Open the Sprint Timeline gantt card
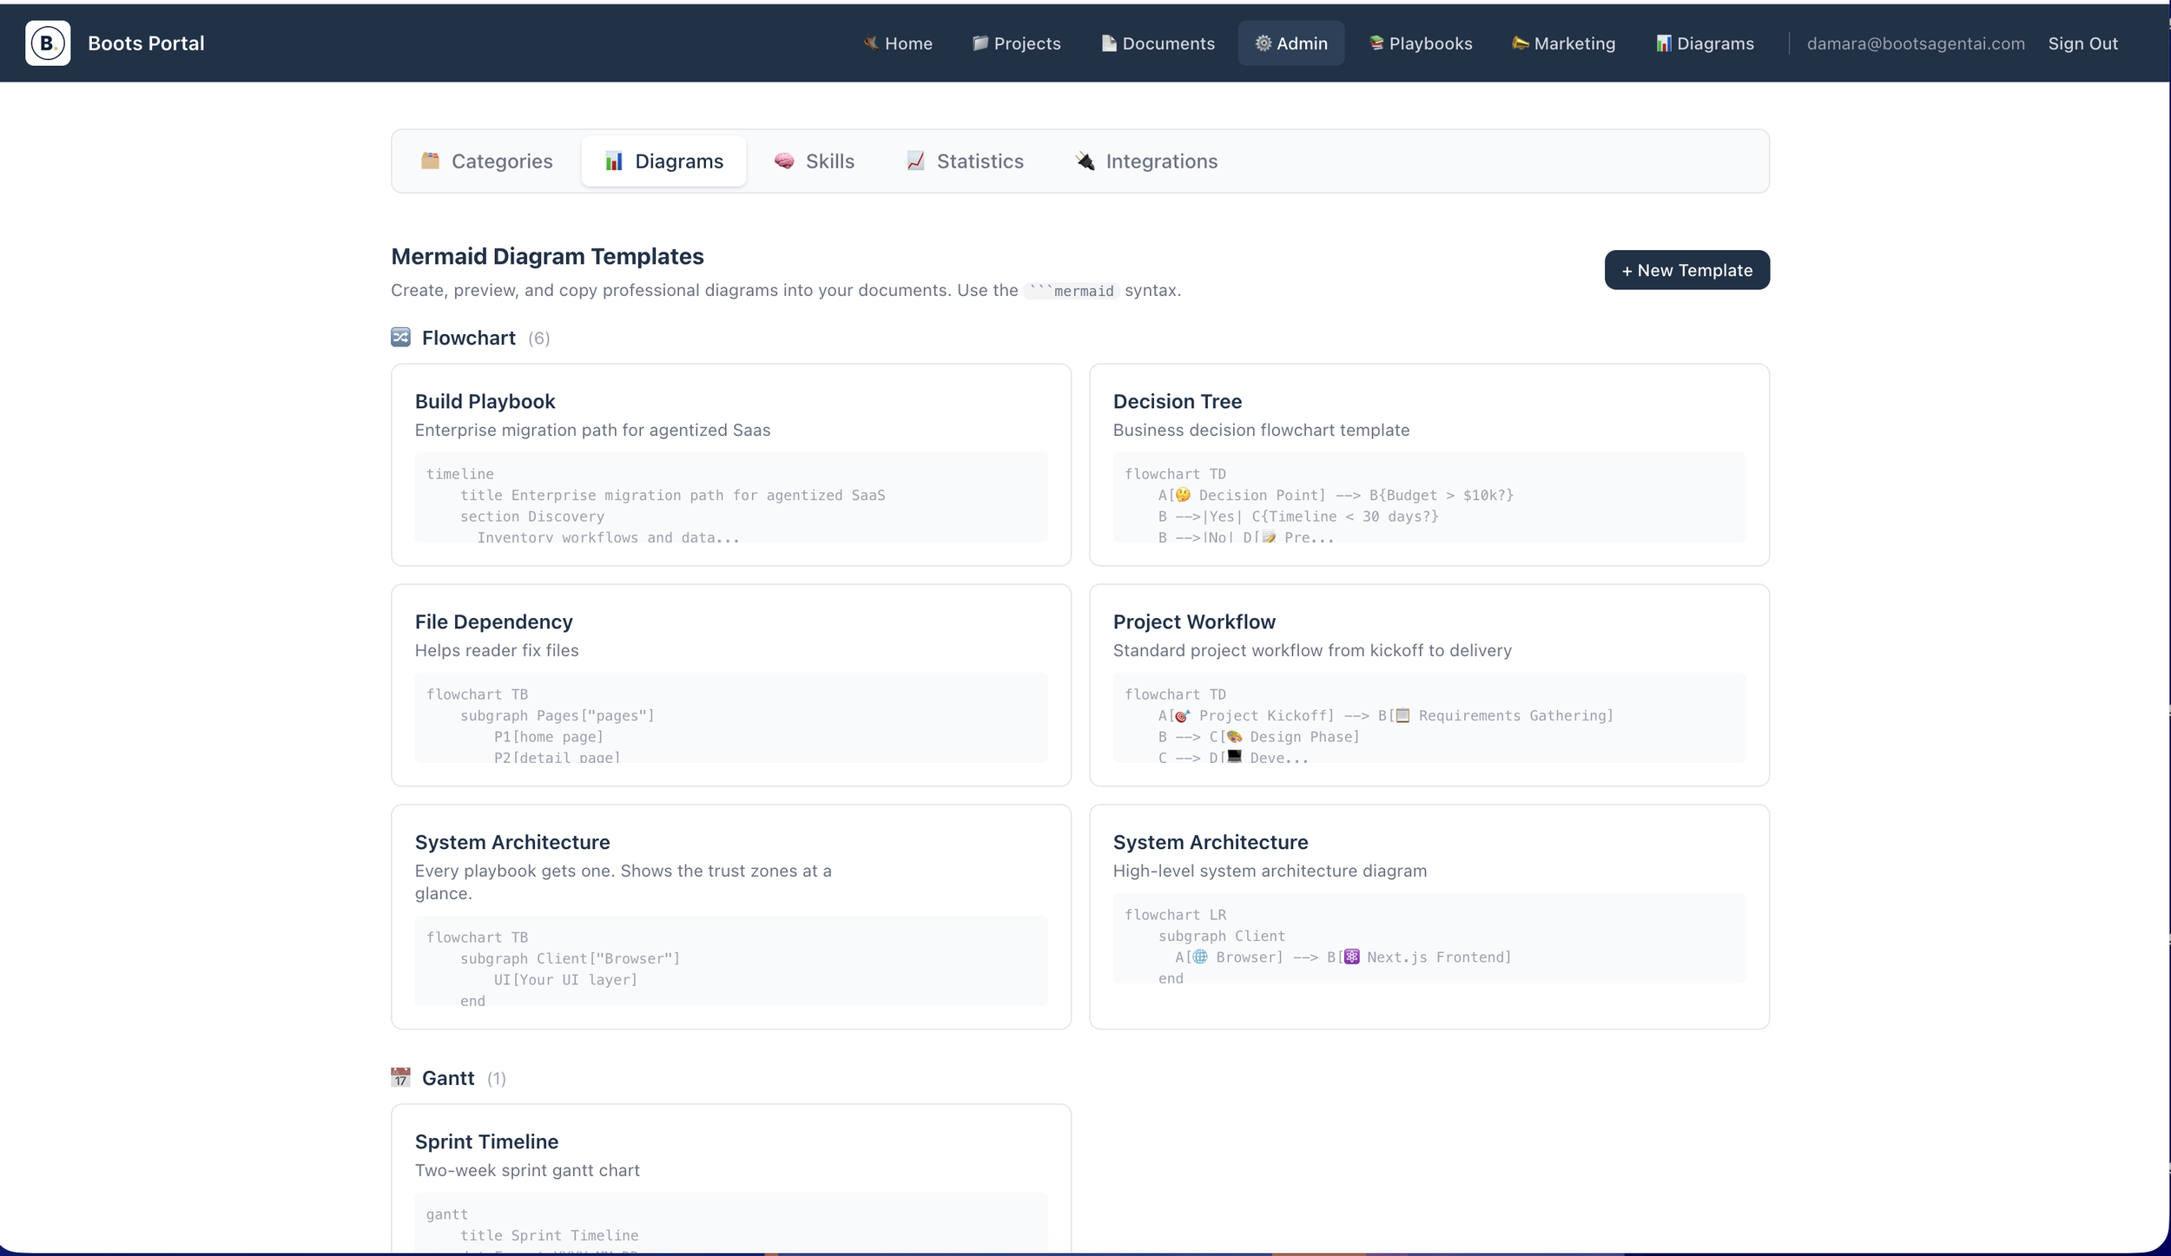The width and height of the screenshot is (2171, 1256). pos(731,1178)
